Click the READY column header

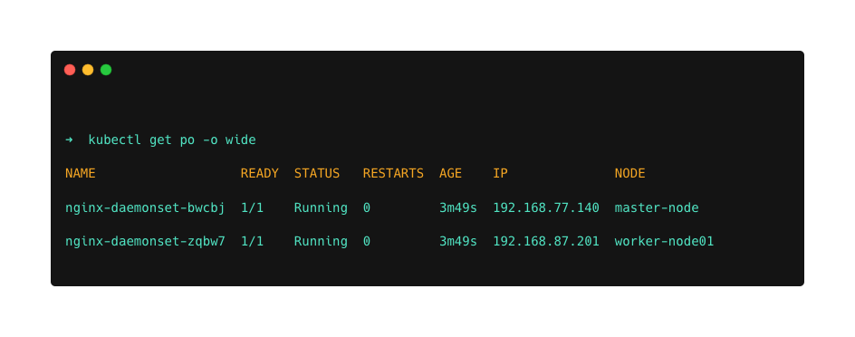coord(260,173)
